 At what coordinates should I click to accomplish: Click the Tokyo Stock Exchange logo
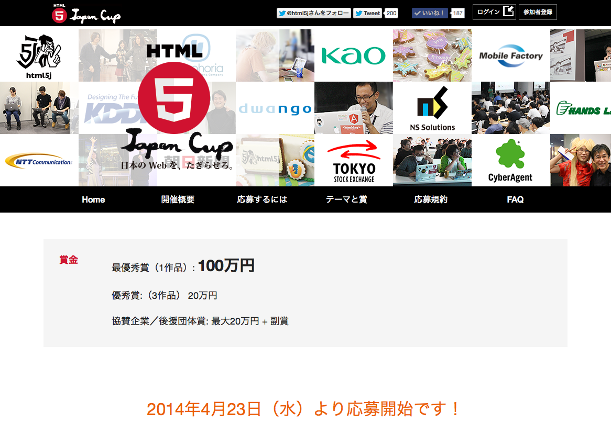(354, 161)
